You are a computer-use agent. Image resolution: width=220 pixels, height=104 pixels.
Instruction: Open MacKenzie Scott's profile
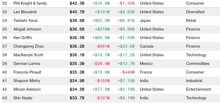[x=28, y=55]
